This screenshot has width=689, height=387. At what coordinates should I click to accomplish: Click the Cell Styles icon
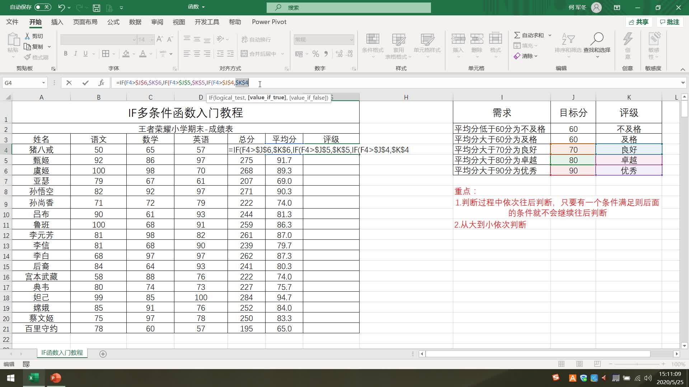tap(427, 39)
